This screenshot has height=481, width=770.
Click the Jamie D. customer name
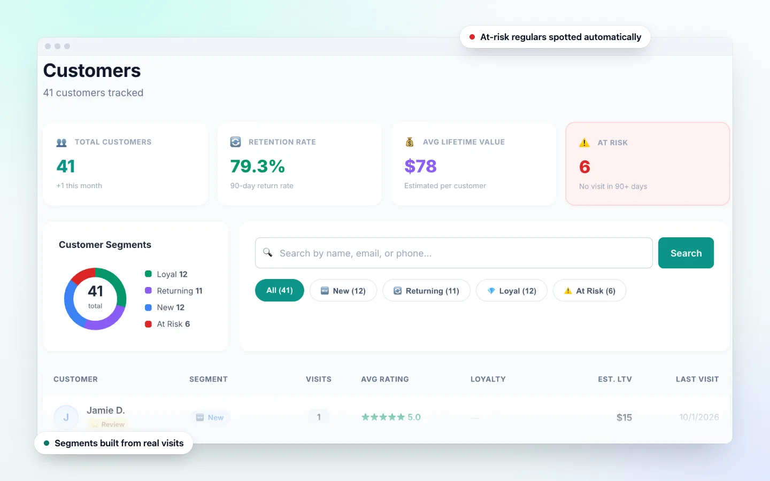tap(106, 410)
